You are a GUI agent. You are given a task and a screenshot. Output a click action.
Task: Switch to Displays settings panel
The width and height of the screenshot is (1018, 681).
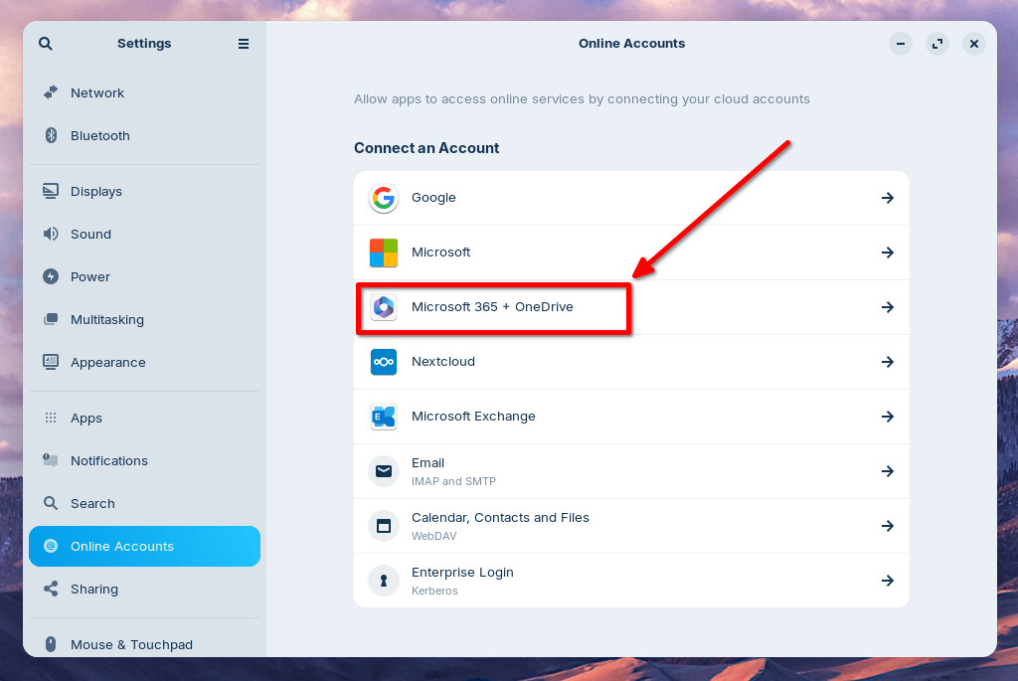144,191
